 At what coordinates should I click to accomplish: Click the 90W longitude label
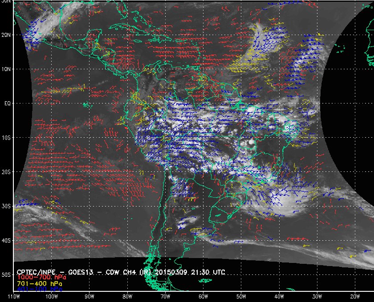coord(89,297)
